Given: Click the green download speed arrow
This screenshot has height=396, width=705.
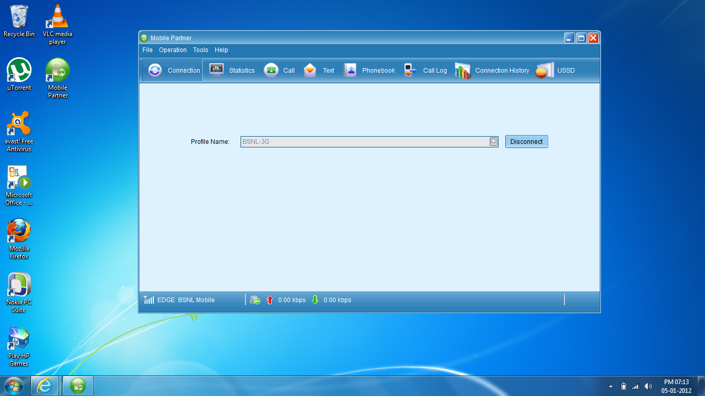Looking at the screenshot, I should pos(315,300).
